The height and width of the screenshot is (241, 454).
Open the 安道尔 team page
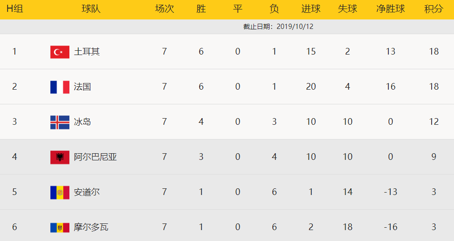point(87,192)
